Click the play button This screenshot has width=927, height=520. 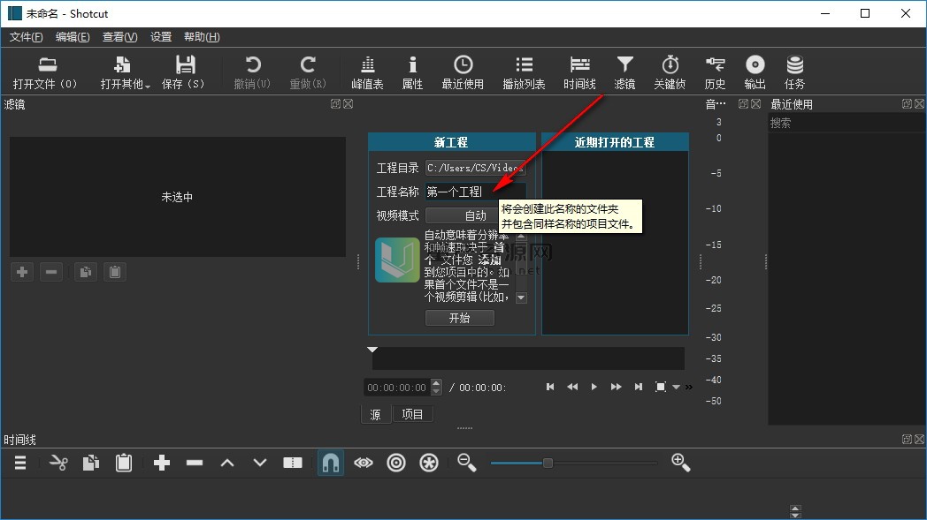[x=594, y=387]
